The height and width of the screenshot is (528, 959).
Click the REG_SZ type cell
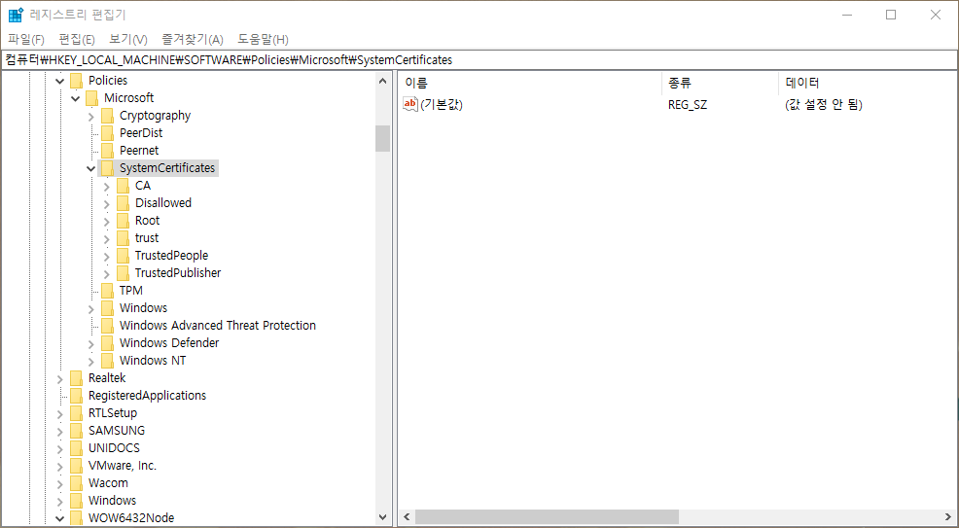(688, 105)
